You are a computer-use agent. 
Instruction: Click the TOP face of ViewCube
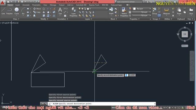pyautogui.click(x=185, y=34)
